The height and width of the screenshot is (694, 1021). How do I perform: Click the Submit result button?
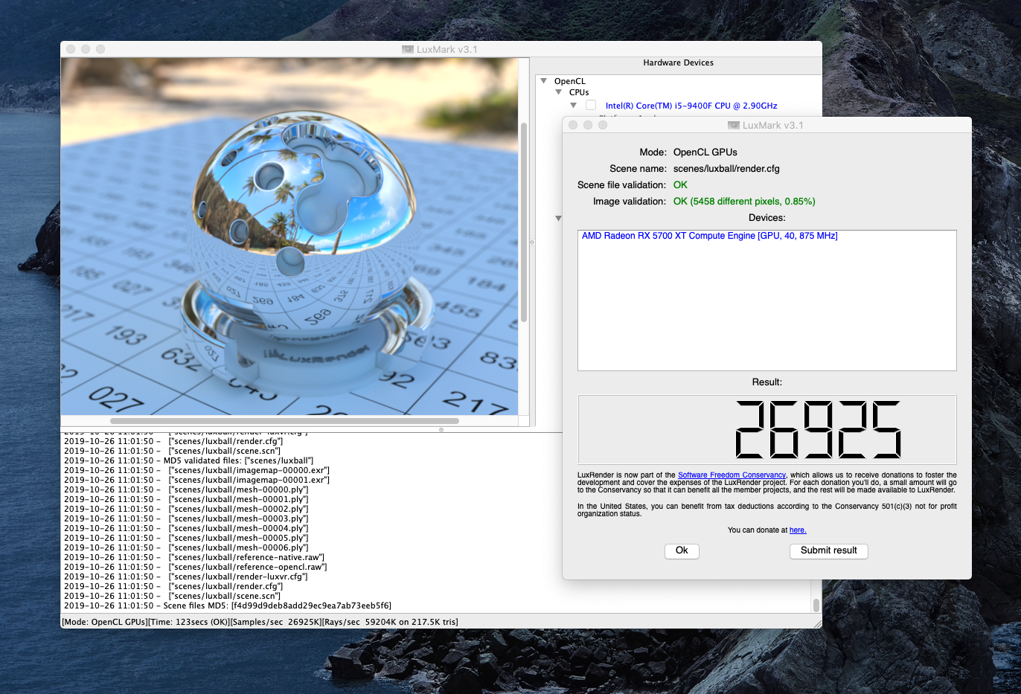click(x=828, y=550)
